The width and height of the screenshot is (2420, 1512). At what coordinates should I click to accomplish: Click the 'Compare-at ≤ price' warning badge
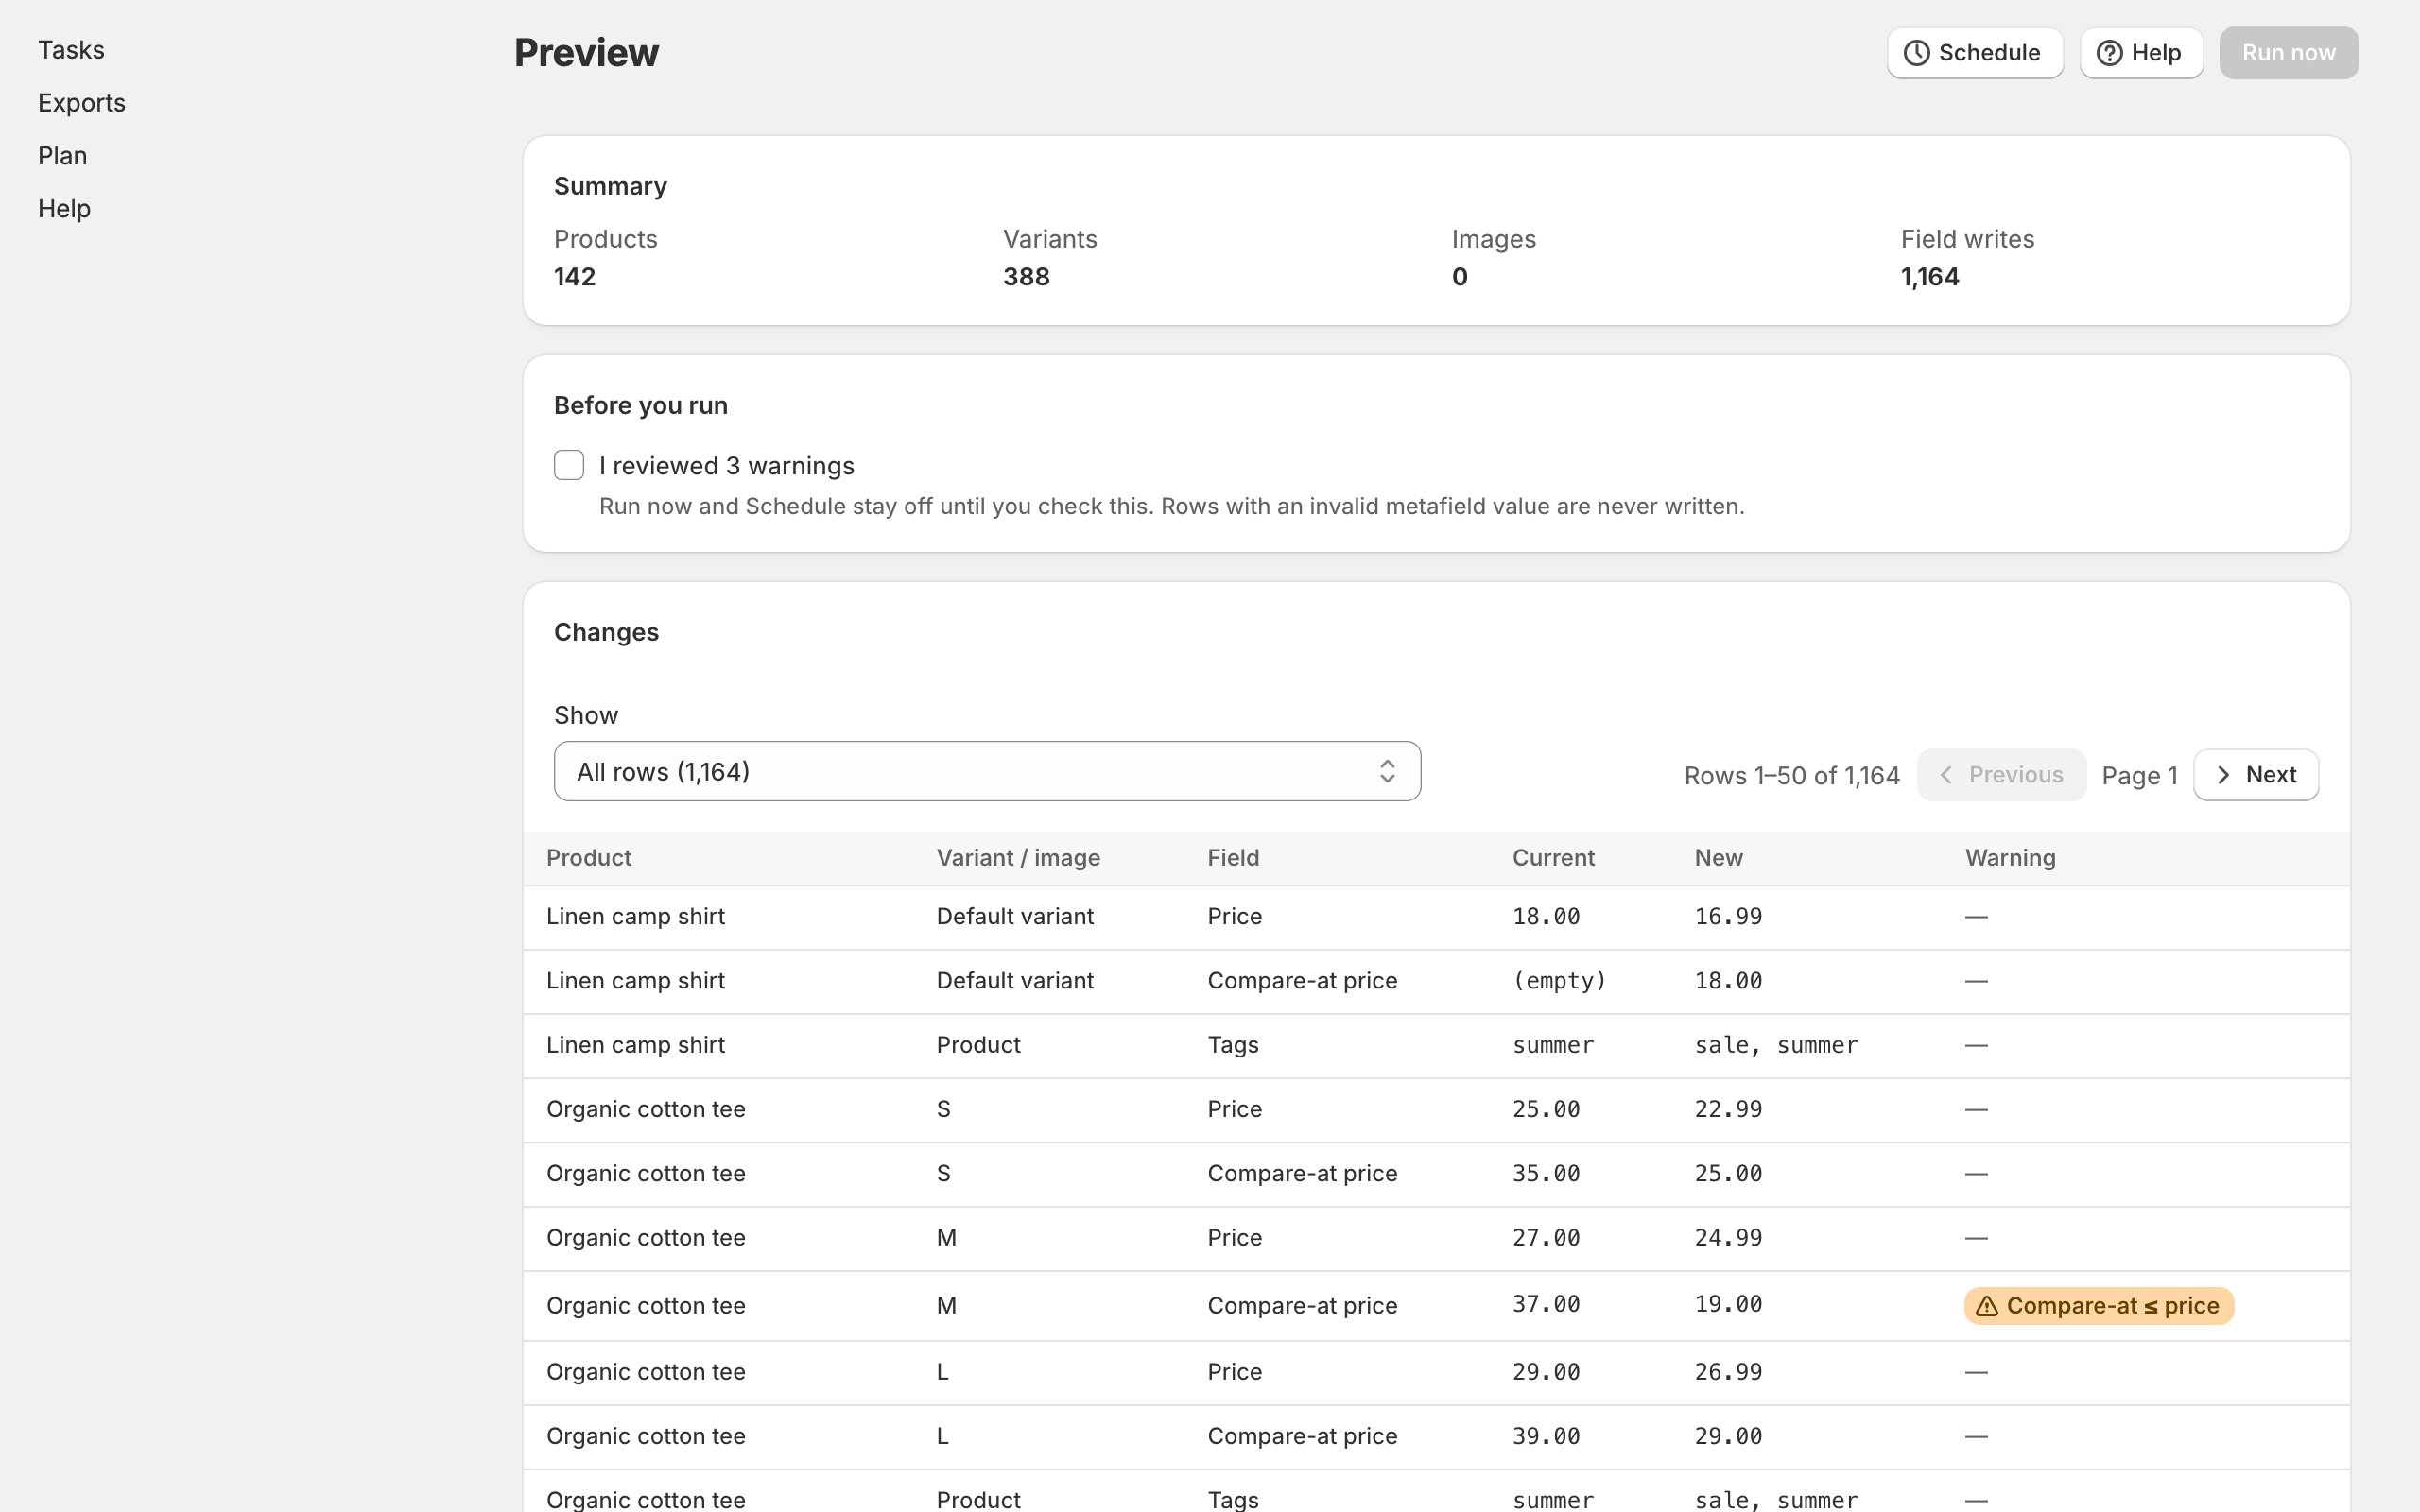(2099, 1306)
